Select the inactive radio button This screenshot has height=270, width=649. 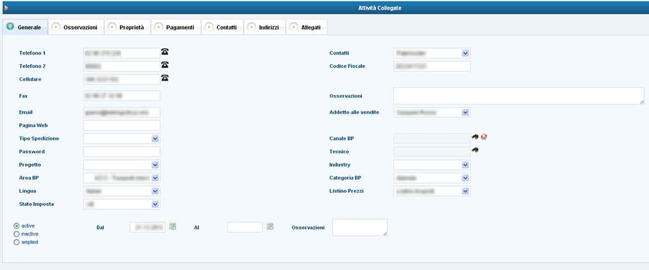[17, 234]
